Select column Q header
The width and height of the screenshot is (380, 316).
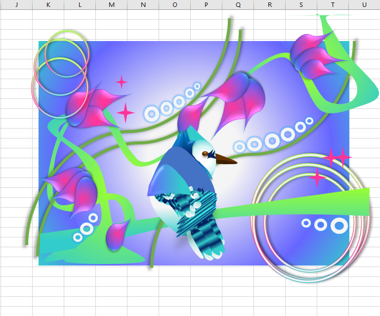238,4
